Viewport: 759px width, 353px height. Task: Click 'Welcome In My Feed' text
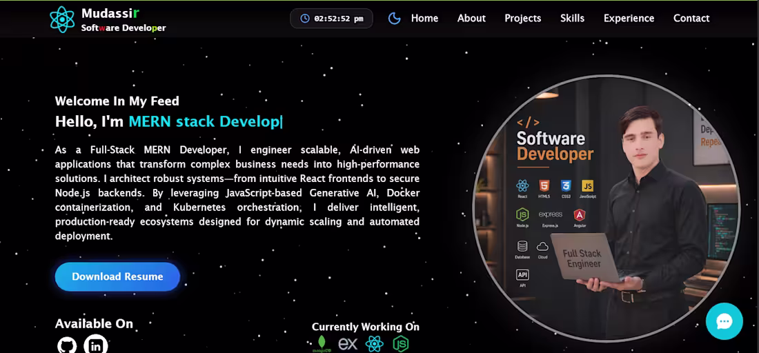117,101
